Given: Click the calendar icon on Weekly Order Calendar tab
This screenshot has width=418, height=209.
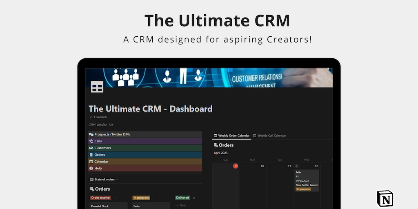Looking at the screenshot, I should [x=216, y=136].
